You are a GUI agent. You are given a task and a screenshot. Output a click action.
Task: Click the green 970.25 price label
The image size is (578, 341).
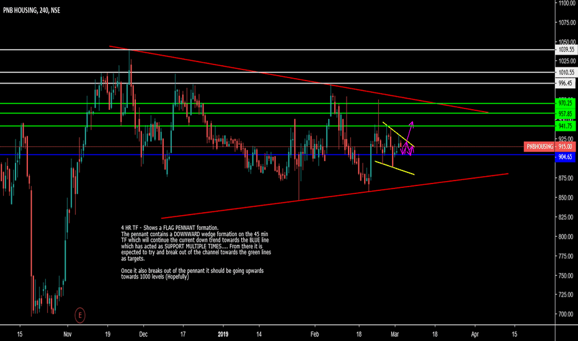point(566,103)
